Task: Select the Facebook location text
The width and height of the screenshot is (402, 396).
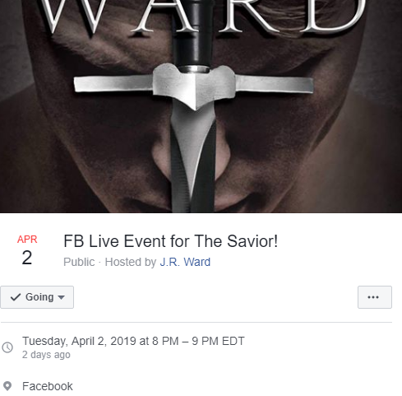Action: 48,386
